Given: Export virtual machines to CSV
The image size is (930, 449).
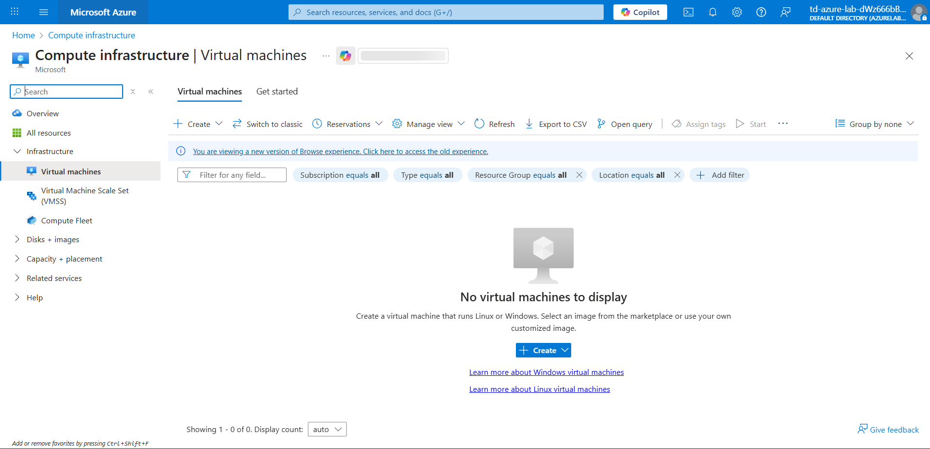Looking at the screenshot, I should coord(556,124).
